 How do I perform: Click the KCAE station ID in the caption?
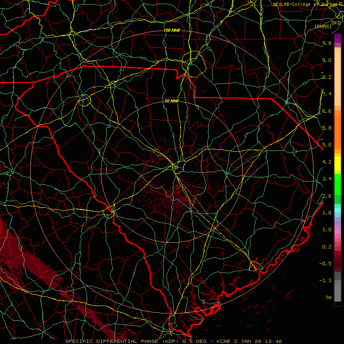(223, 341)
